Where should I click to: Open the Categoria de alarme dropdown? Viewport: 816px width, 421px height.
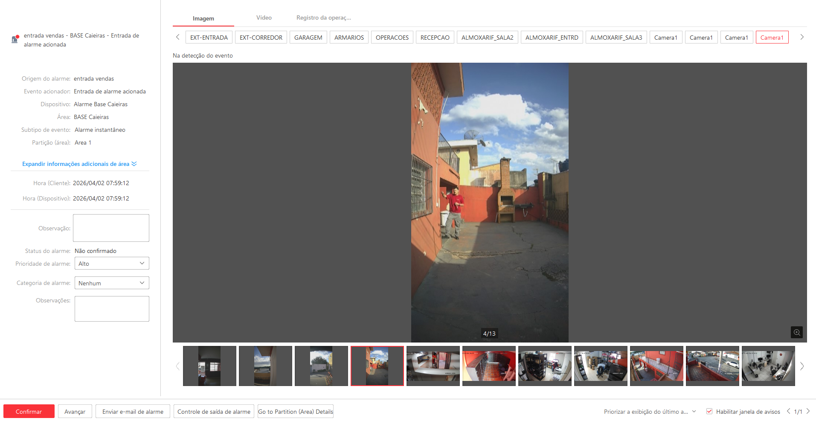(x=112, y=283)
